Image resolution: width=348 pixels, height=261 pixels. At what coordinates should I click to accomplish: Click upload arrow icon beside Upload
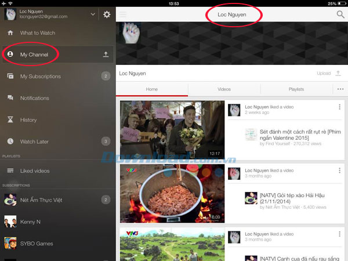click(338, 73)
